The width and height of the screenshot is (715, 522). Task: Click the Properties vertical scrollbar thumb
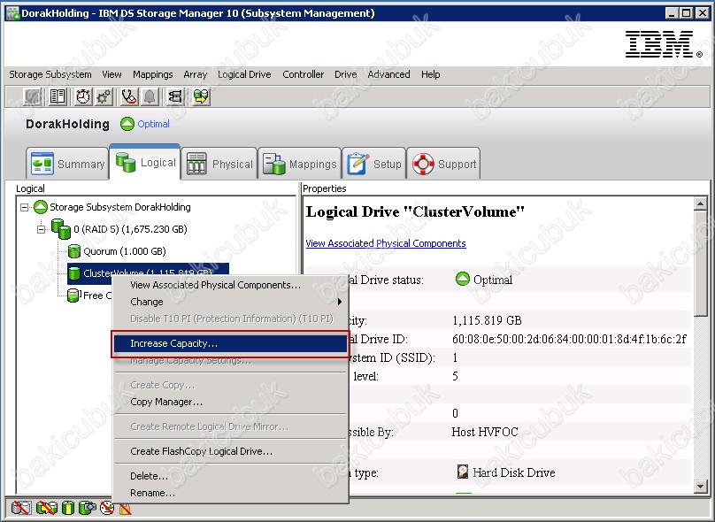[x=701, y=263]
